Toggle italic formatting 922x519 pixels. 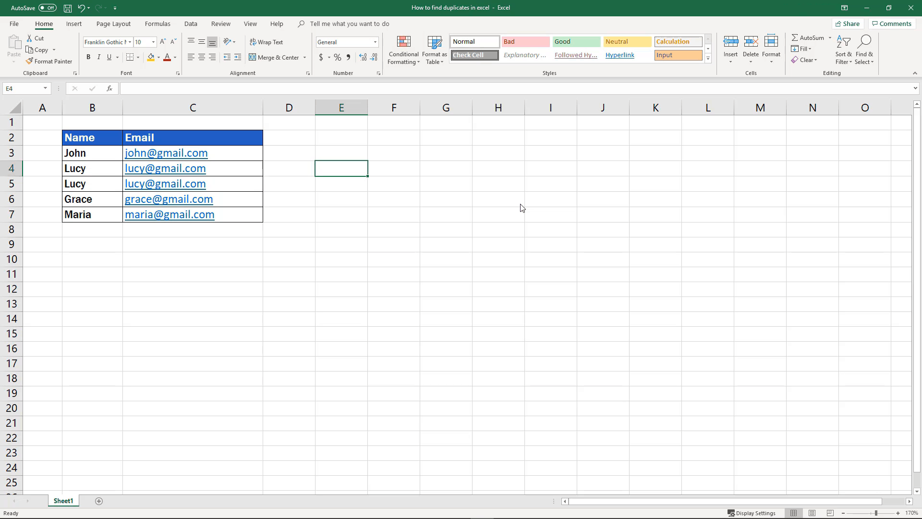tap(98, 57)
